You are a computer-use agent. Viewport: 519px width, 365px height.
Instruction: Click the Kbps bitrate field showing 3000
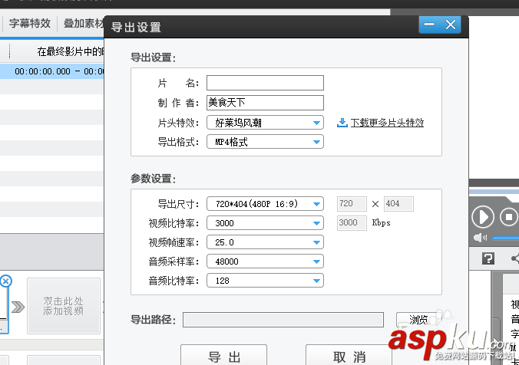(x=352, y=223)
